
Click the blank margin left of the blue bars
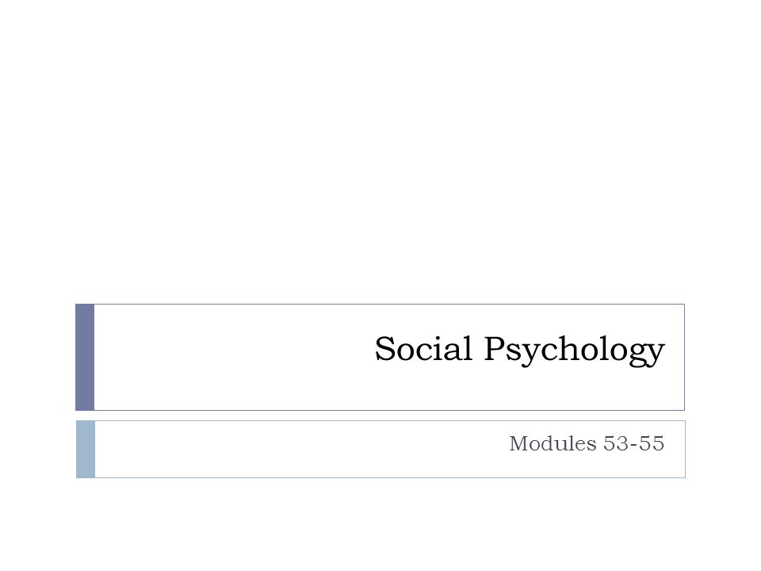click(37, 391)
